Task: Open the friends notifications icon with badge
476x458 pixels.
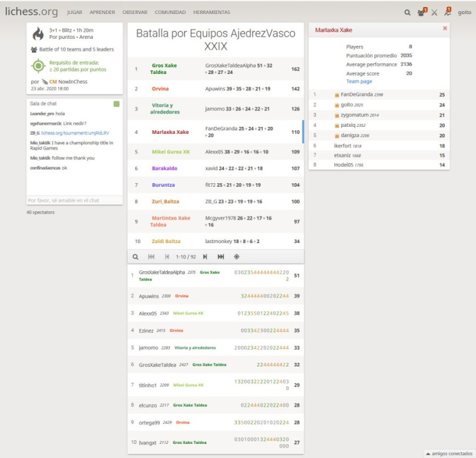Action: (x=421, y=12)
